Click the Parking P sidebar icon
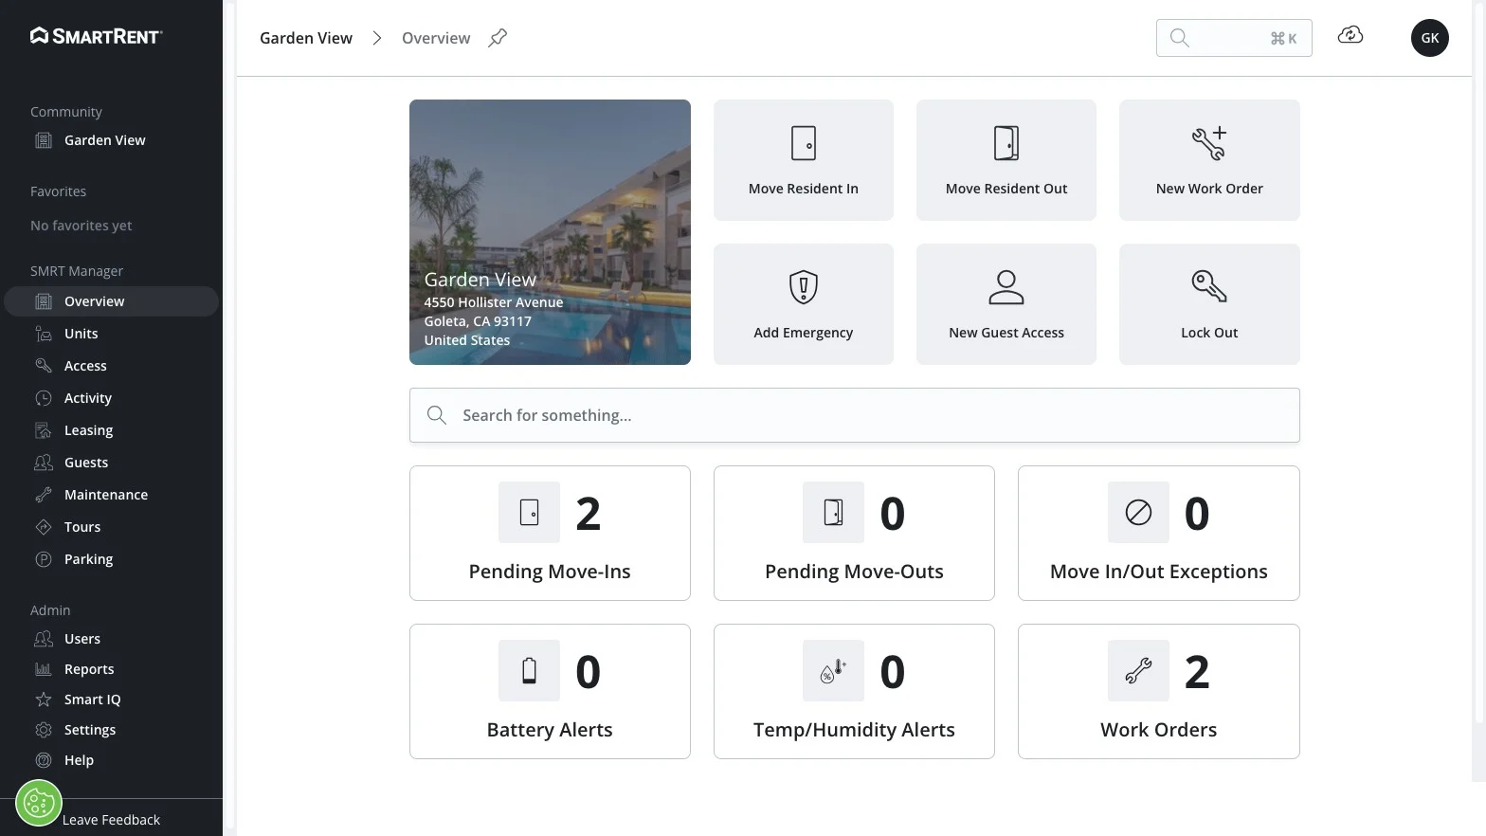 pyautogui.click(x=44, y=559)
